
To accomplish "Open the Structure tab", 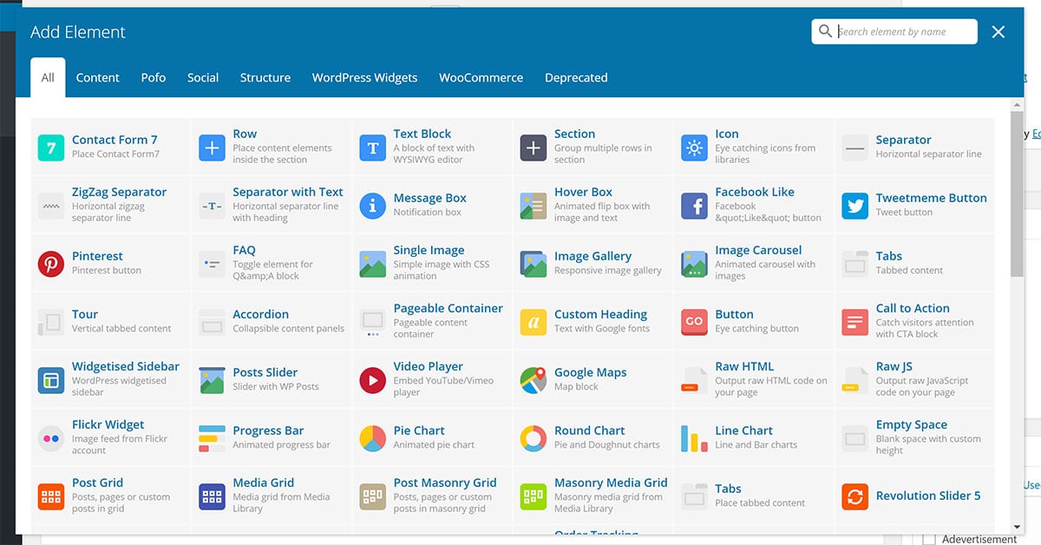I will (x=265, y=77).
